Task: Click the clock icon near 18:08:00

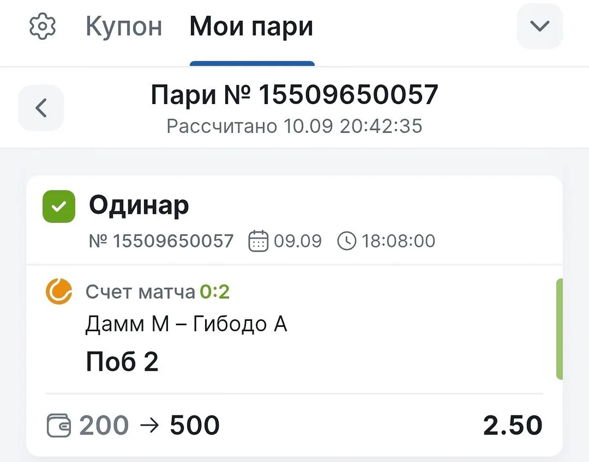Action: click(x=347, y=241)
